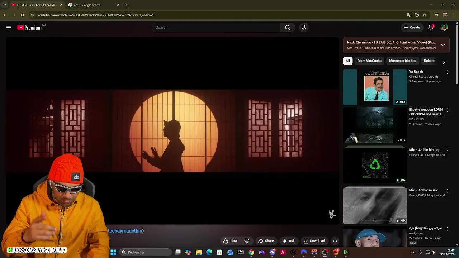Open the ili patty reaction thumbnail
This screenshot has width=459, height=258.
[x=375, y=125]
